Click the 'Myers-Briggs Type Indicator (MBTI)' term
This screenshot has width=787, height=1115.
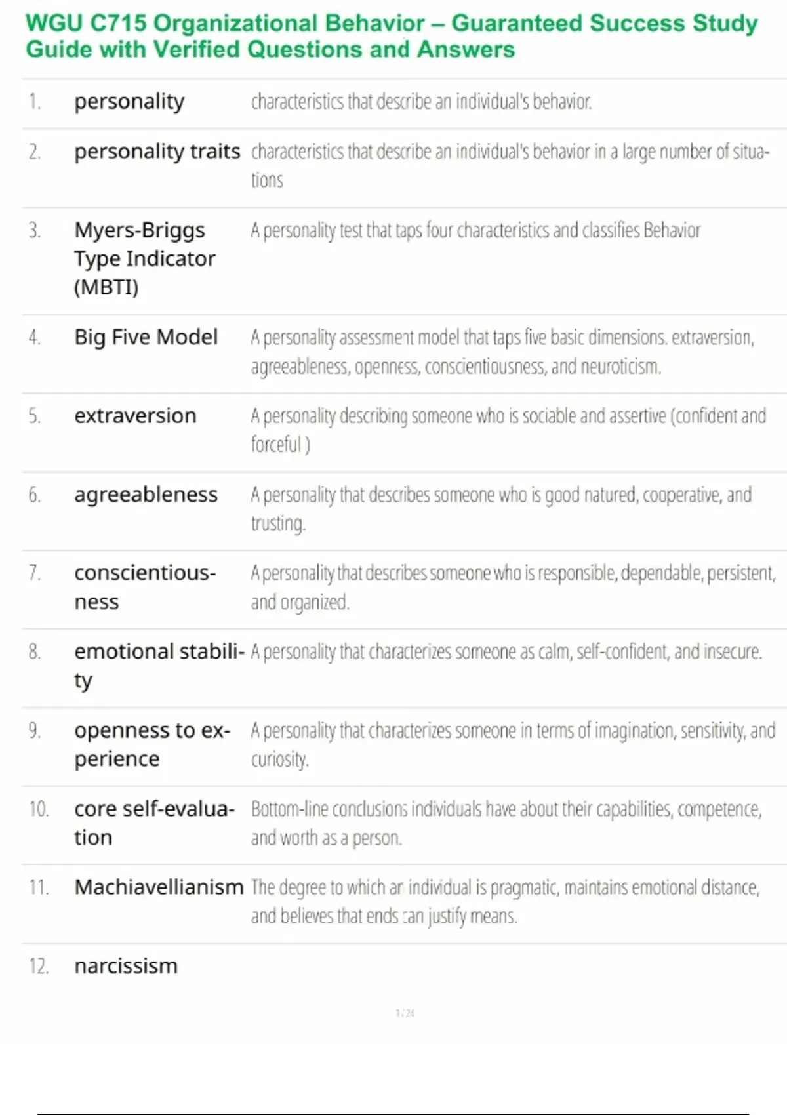pyautogui.click(x=144, y=258)
